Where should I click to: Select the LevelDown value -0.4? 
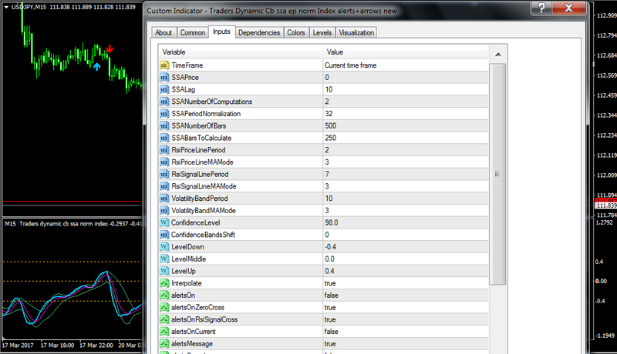pyautogui.click(x=330, y=247)
